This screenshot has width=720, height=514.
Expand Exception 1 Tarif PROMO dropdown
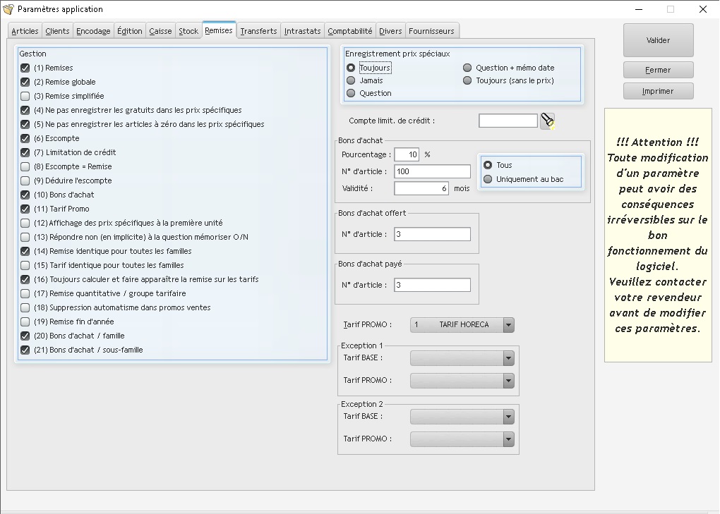click(x=462, y=381)
